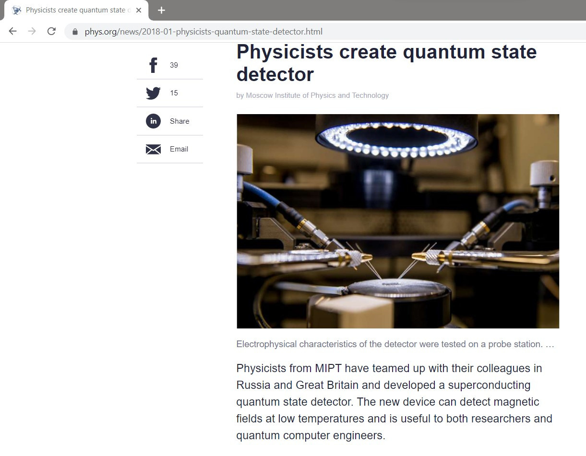Viewport: 586px width, 456px height.
Task: Open a new browser tab
Action: click(x=161, y=10)
